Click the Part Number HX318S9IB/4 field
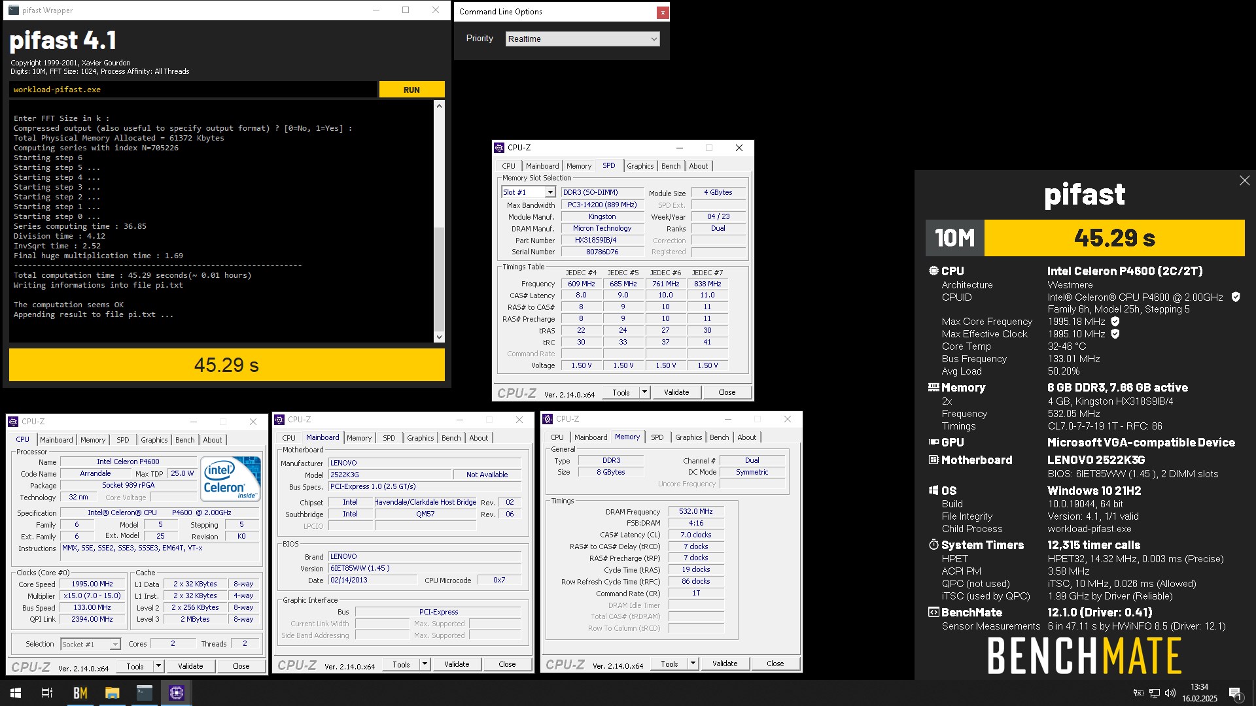 coord(602,240)
